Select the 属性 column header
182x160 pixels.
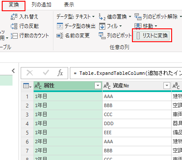(68, 86)
